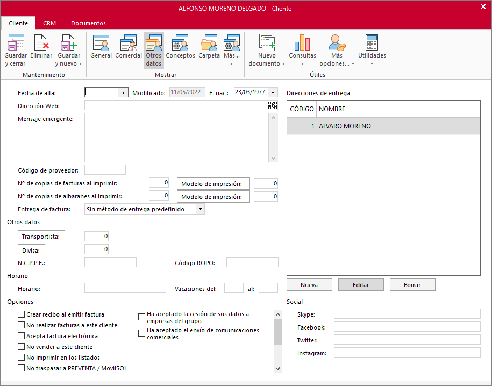The height and width of the screenshot is (386, 492).
Task: Toggle Acepta factura electrónica
Action: click(x=22, y=336)
